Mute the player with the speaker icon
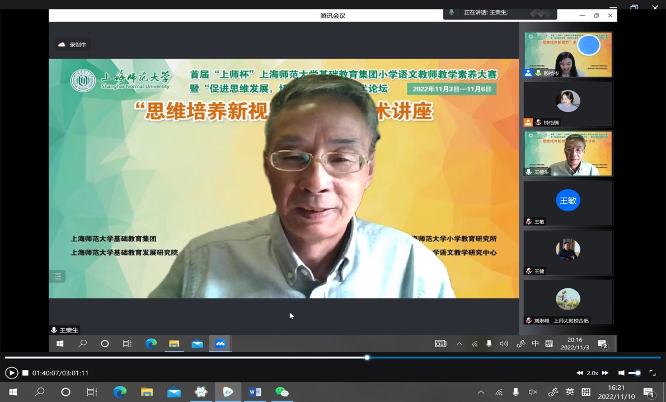 pos(621,373)
